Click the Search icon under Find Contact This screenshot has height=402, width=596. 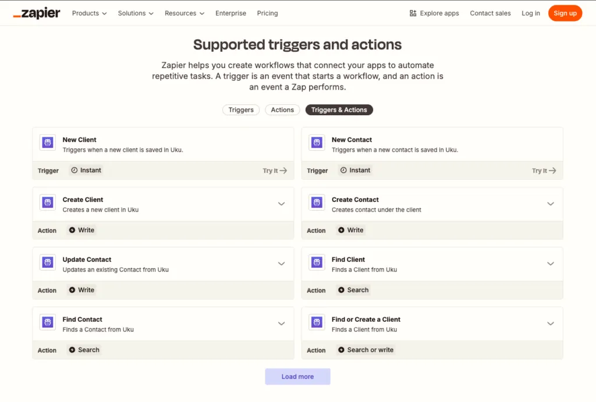tap(72, 350)
